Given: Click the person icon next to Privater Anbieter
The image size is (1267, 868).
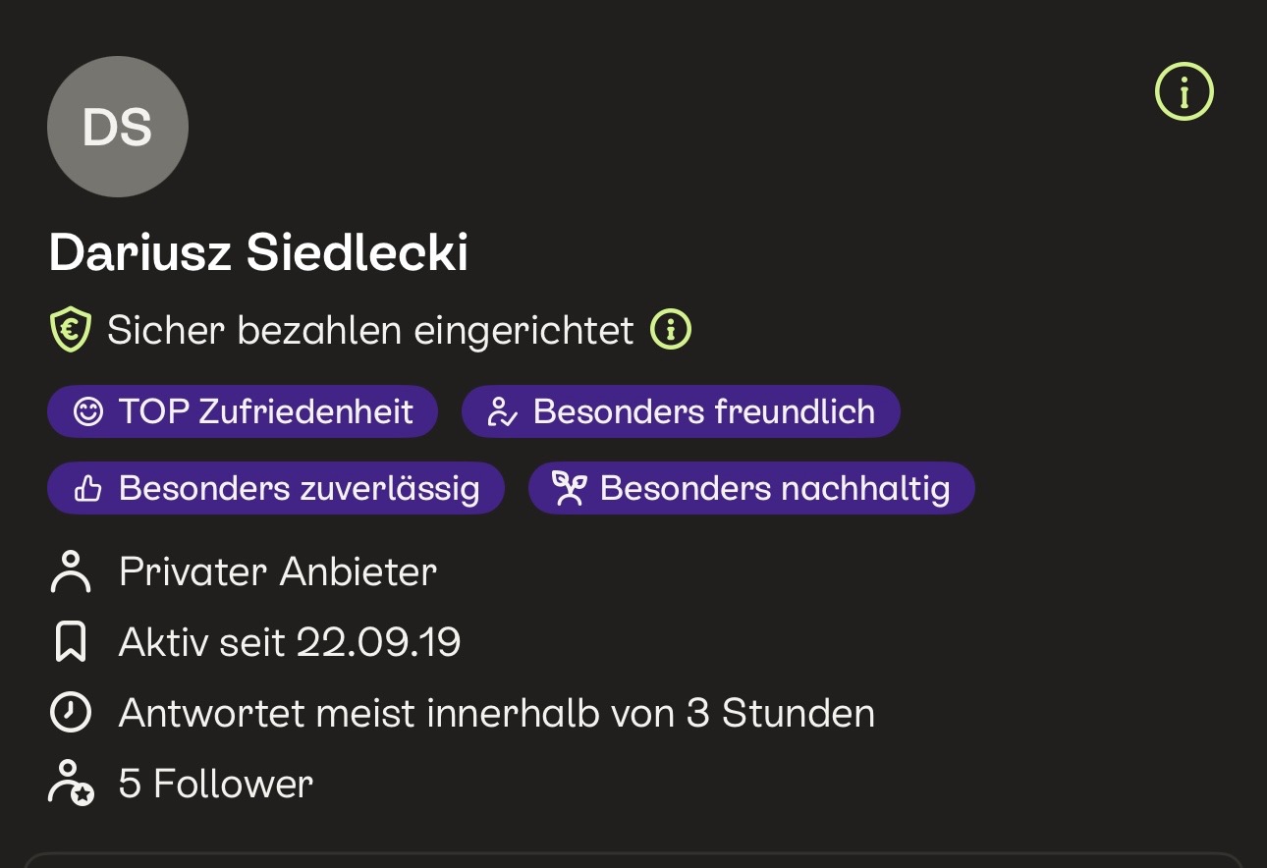Looking at the screenshot, I should pos(70,571).
